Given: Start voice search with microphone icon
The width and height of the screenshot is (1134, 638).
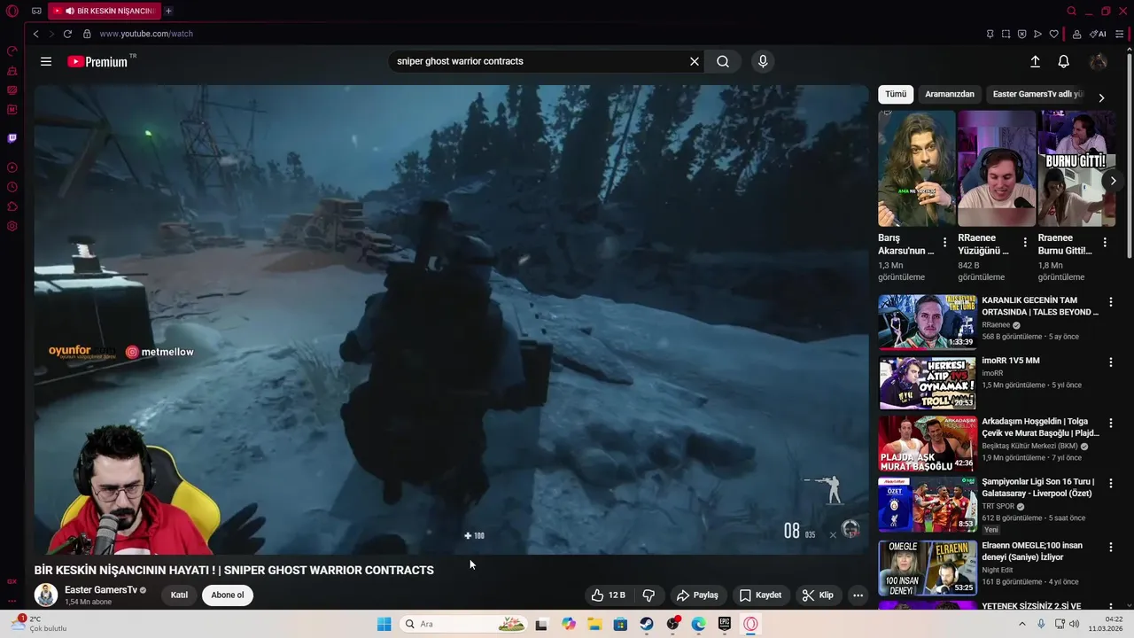Looking at the screenshot, I should pos(763,61).
